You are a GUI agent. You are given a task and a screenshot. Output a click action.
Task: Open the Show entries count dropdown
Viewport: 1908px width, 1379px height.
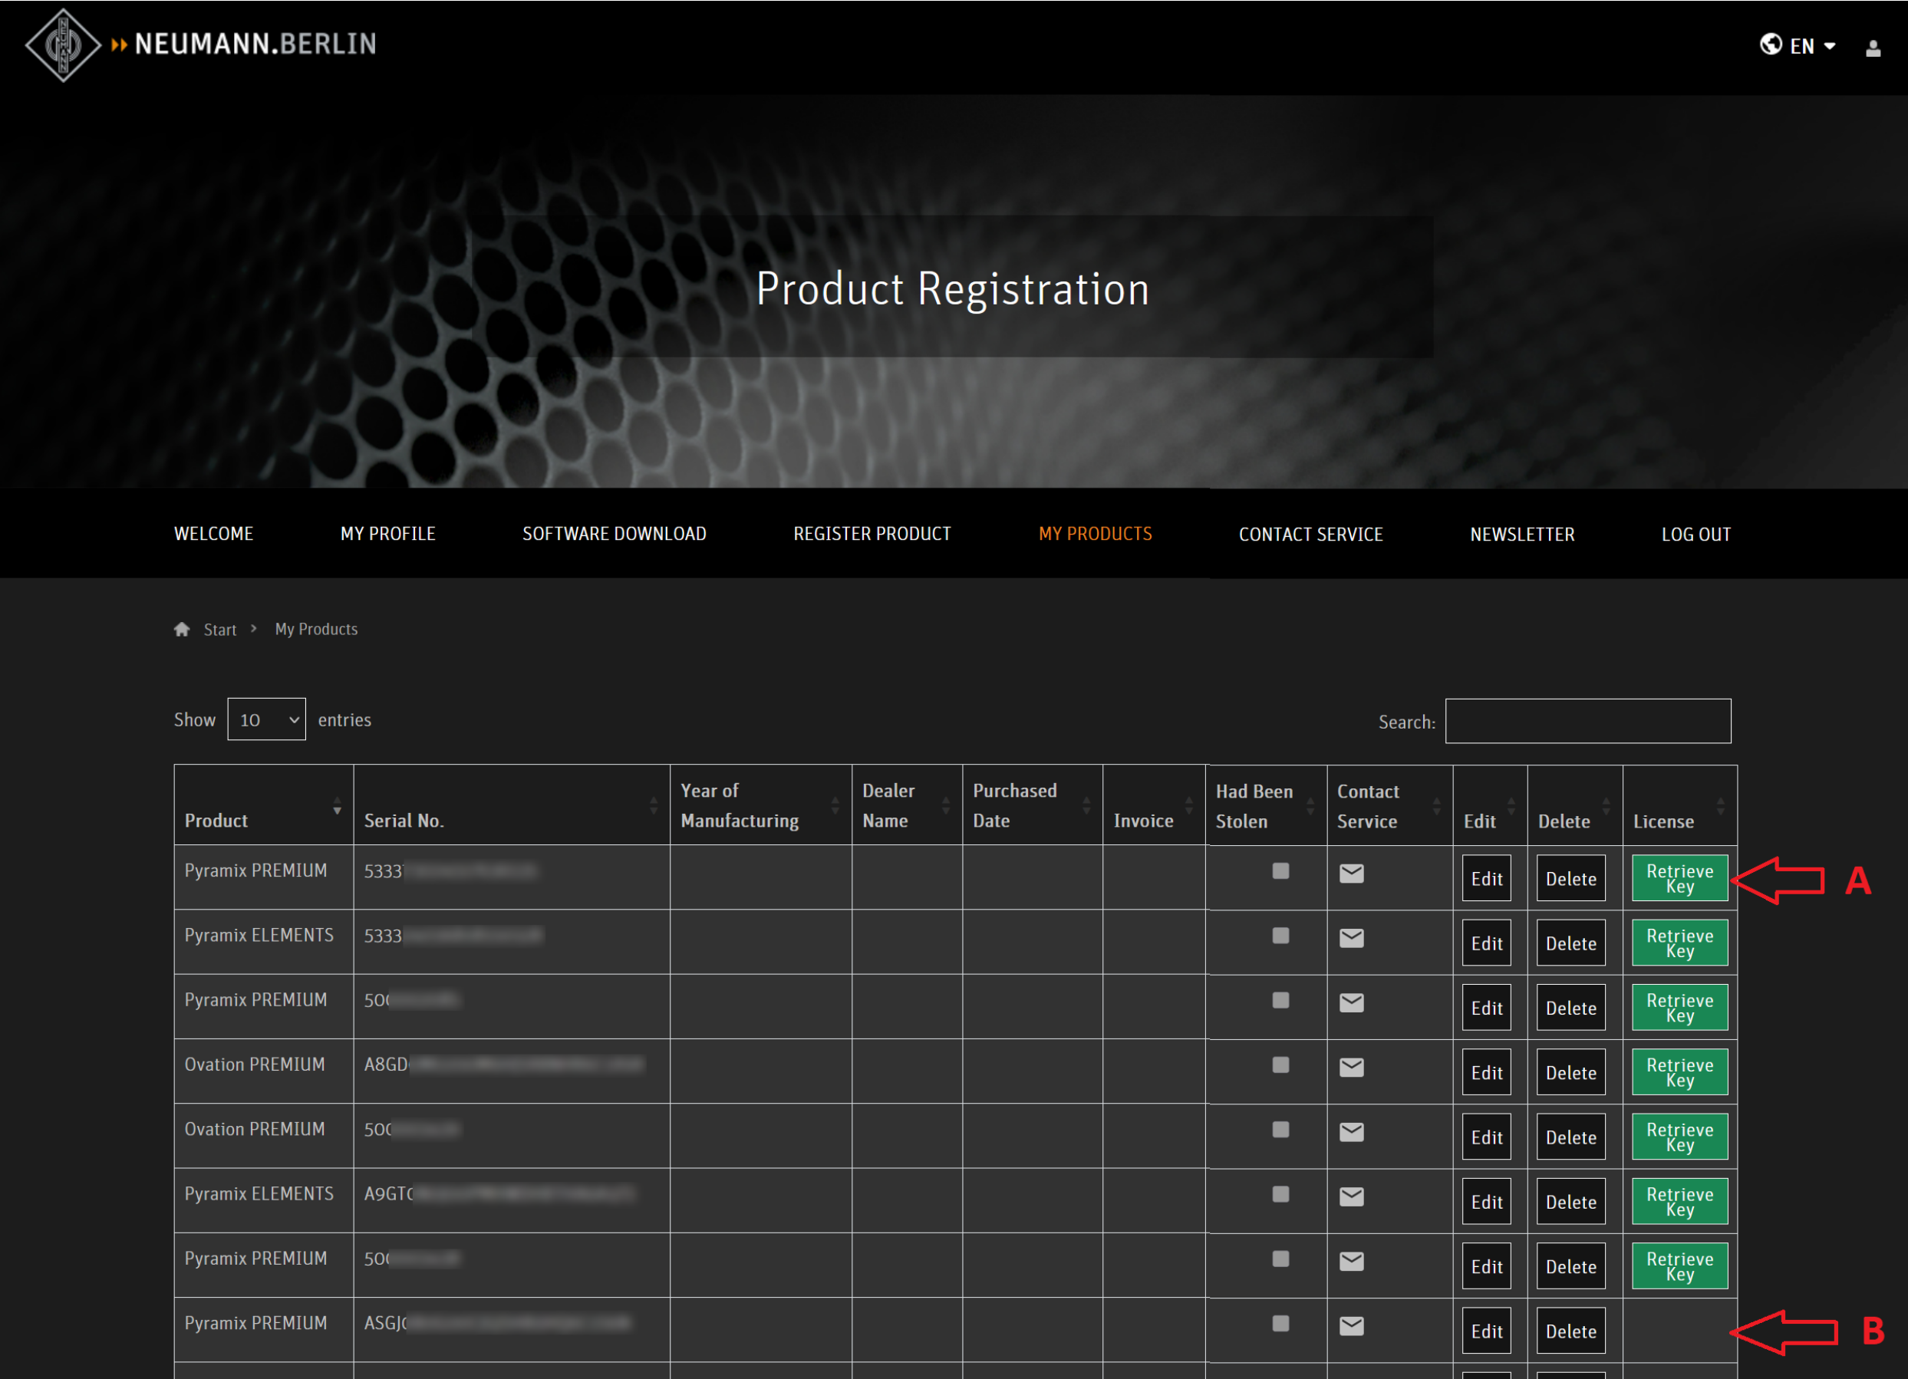[x=266, y=719]
